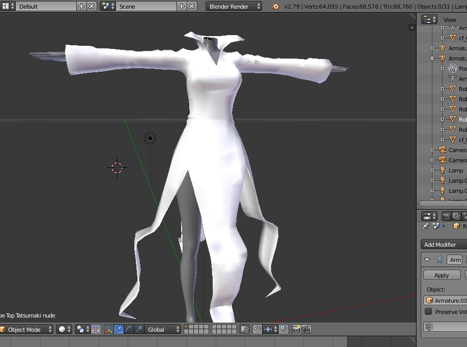Open the viewport shading selector
The image size is (467, 347).
pos(64,329)
